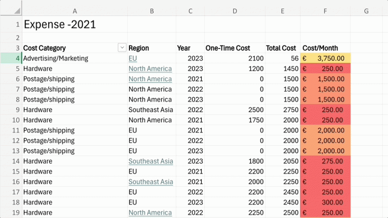Select the row 4 header
The image size is (388, 218).
coord(11,58)
